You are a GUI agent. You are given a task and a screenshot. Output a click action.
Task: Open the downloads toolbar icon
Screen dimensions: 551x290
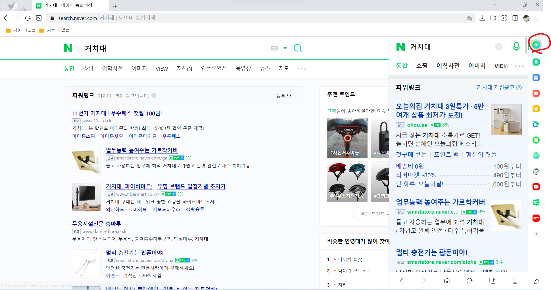click(x=482, y=18)
